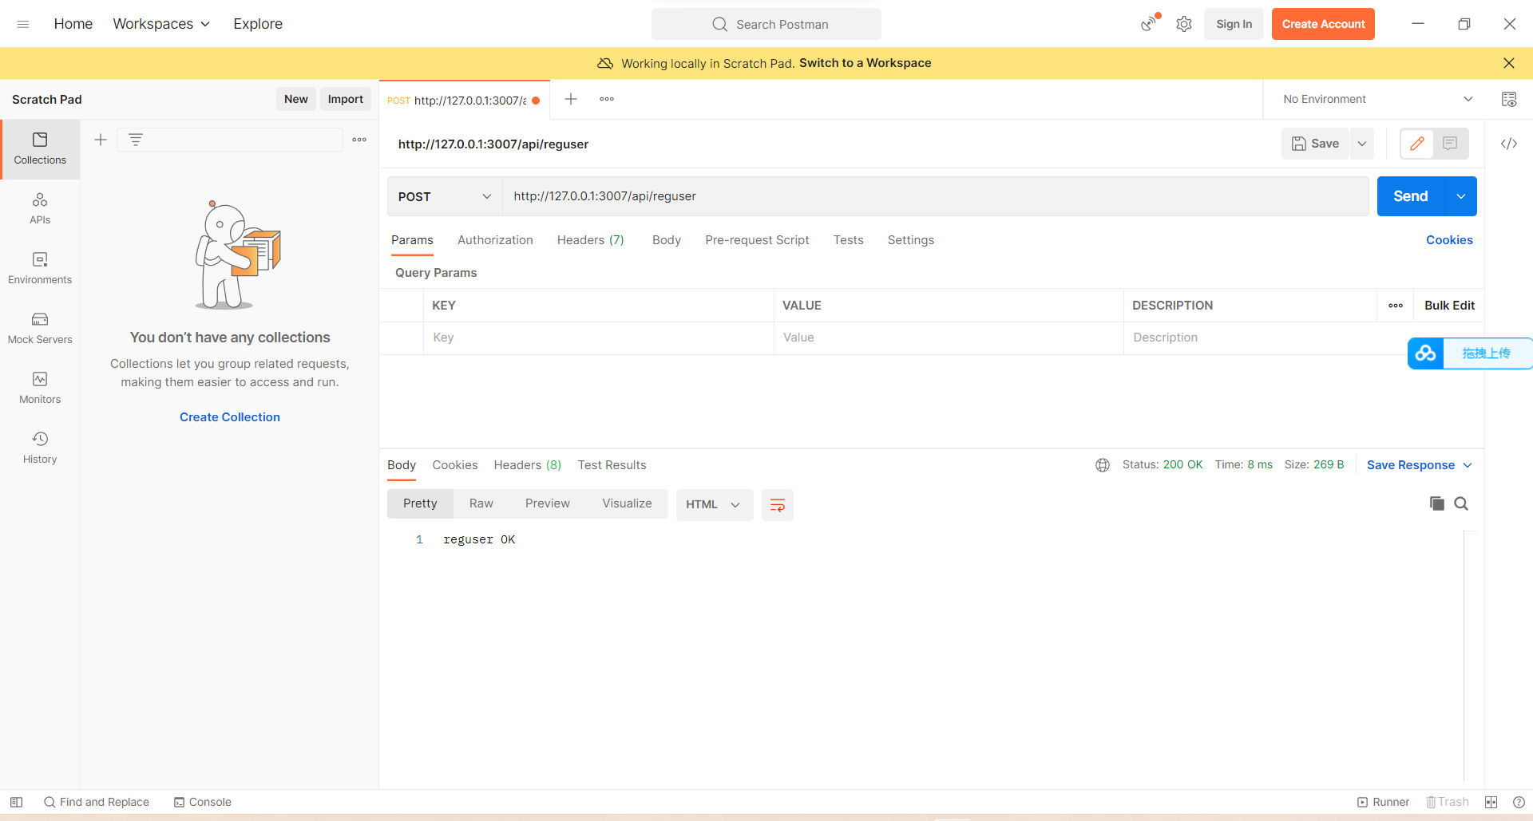Click the collections filter icon
This screenshot has height=821, width=1533.
click(136, 140)
